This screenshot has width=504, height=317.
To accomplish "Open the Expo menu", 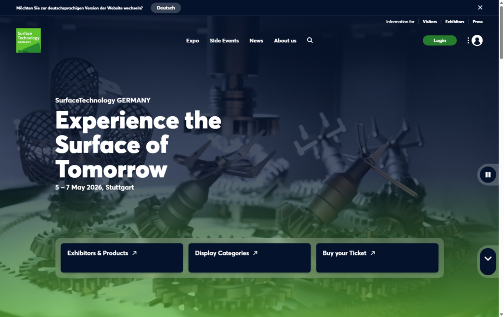I will point(192,40).
